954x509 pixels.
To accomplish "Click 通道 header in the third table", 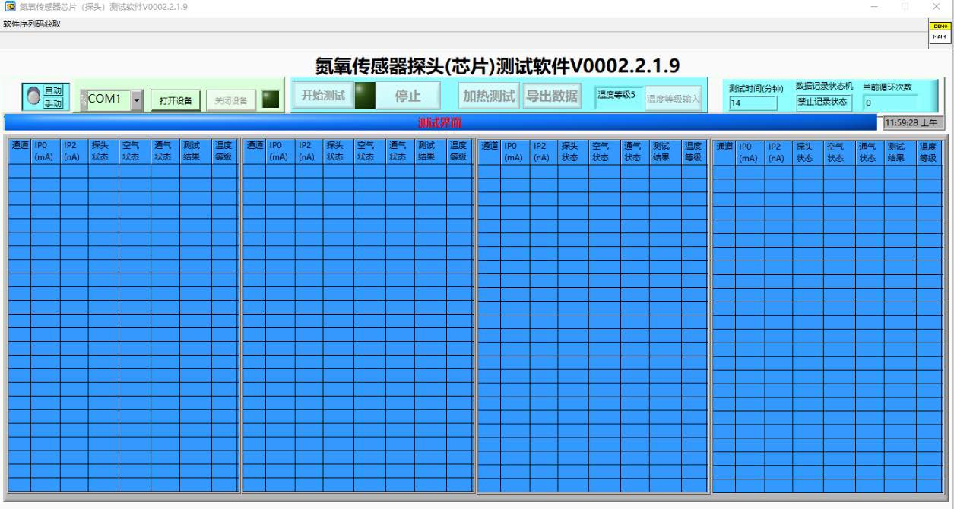I will pos(489,152).
